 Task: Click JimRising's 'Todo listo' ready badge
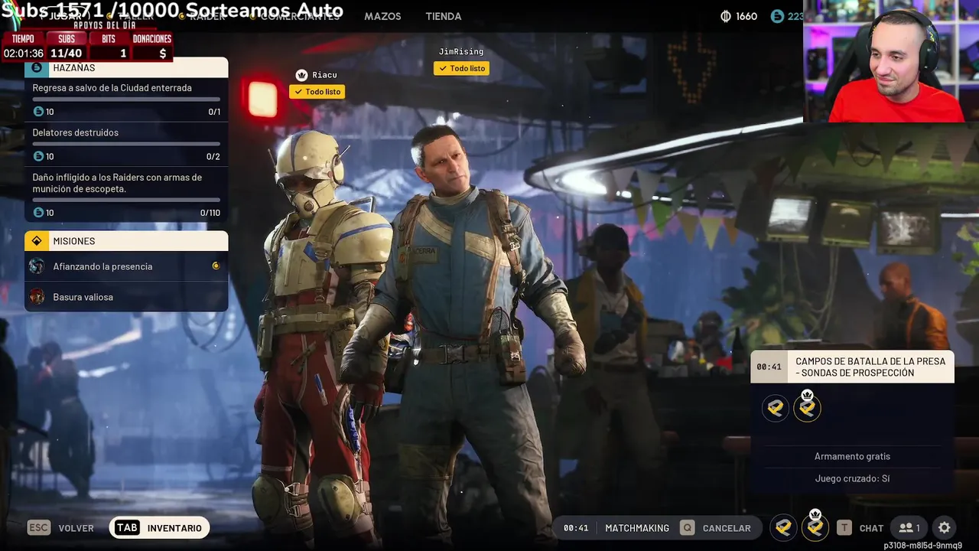point(461,68)
